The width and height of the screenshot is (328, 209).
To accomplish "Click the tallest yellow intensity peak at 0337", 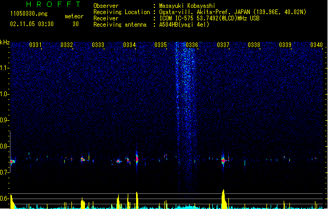I will point(224,199).
